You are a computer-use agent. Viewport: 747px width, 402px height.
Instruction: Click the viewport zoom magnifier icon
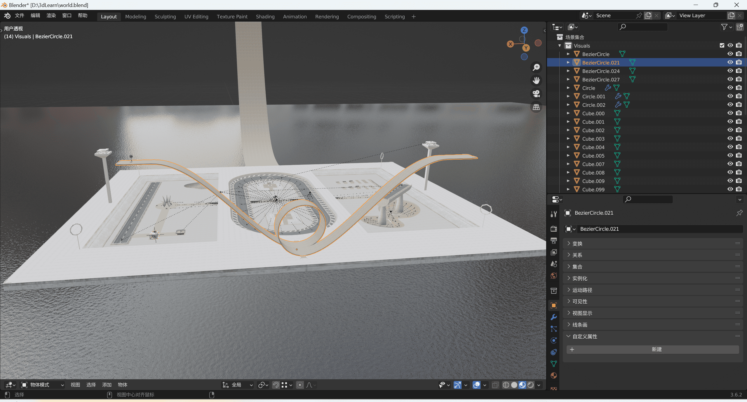click(536, 67)
